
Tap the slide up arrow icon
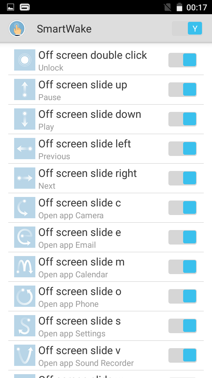(x=25, y=89)
